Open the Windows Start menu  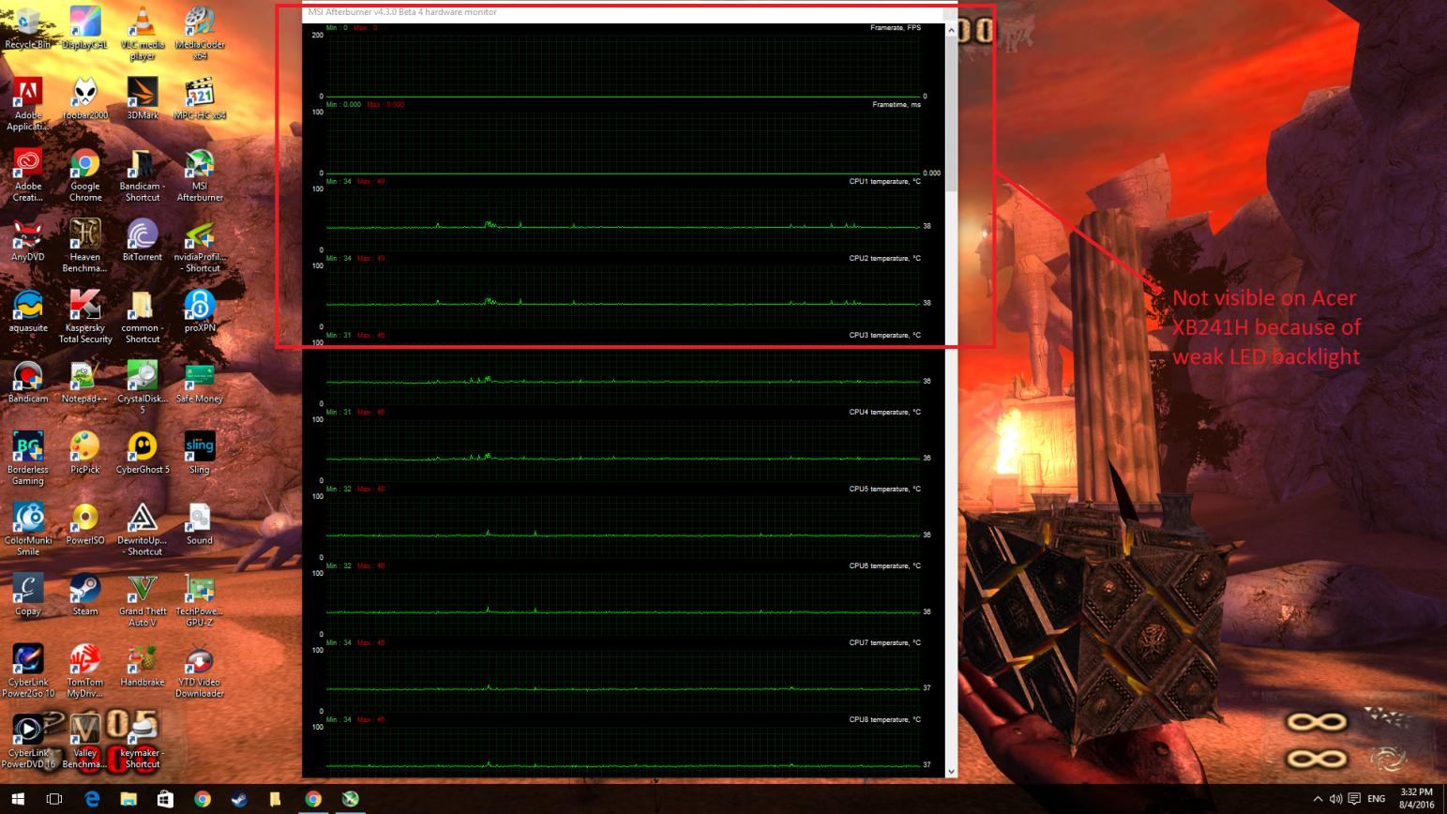pos(18,799)
